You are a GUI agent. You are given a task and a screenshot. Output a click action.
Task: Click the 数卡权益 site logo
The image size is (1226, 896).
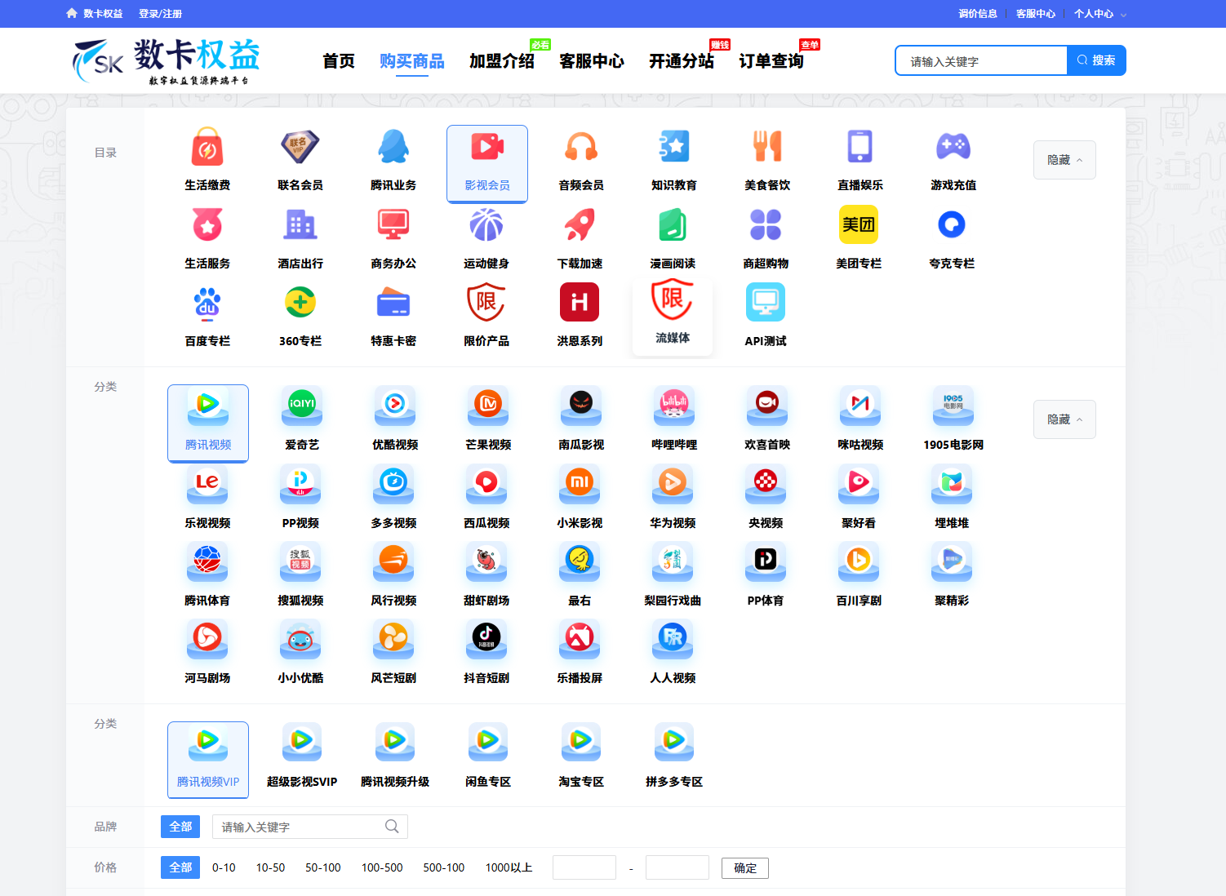point(167,60)
